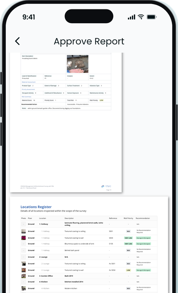Click the 'Built 2019' description

[x=69, y=276]
